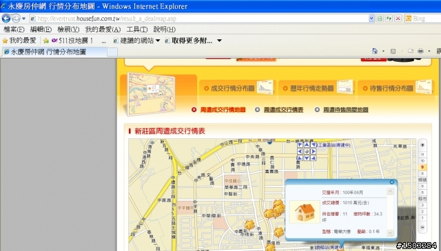Viewport: 441px width, 251px height.
Task: Click the small map thumbnail image
Action: pos(151,94)
